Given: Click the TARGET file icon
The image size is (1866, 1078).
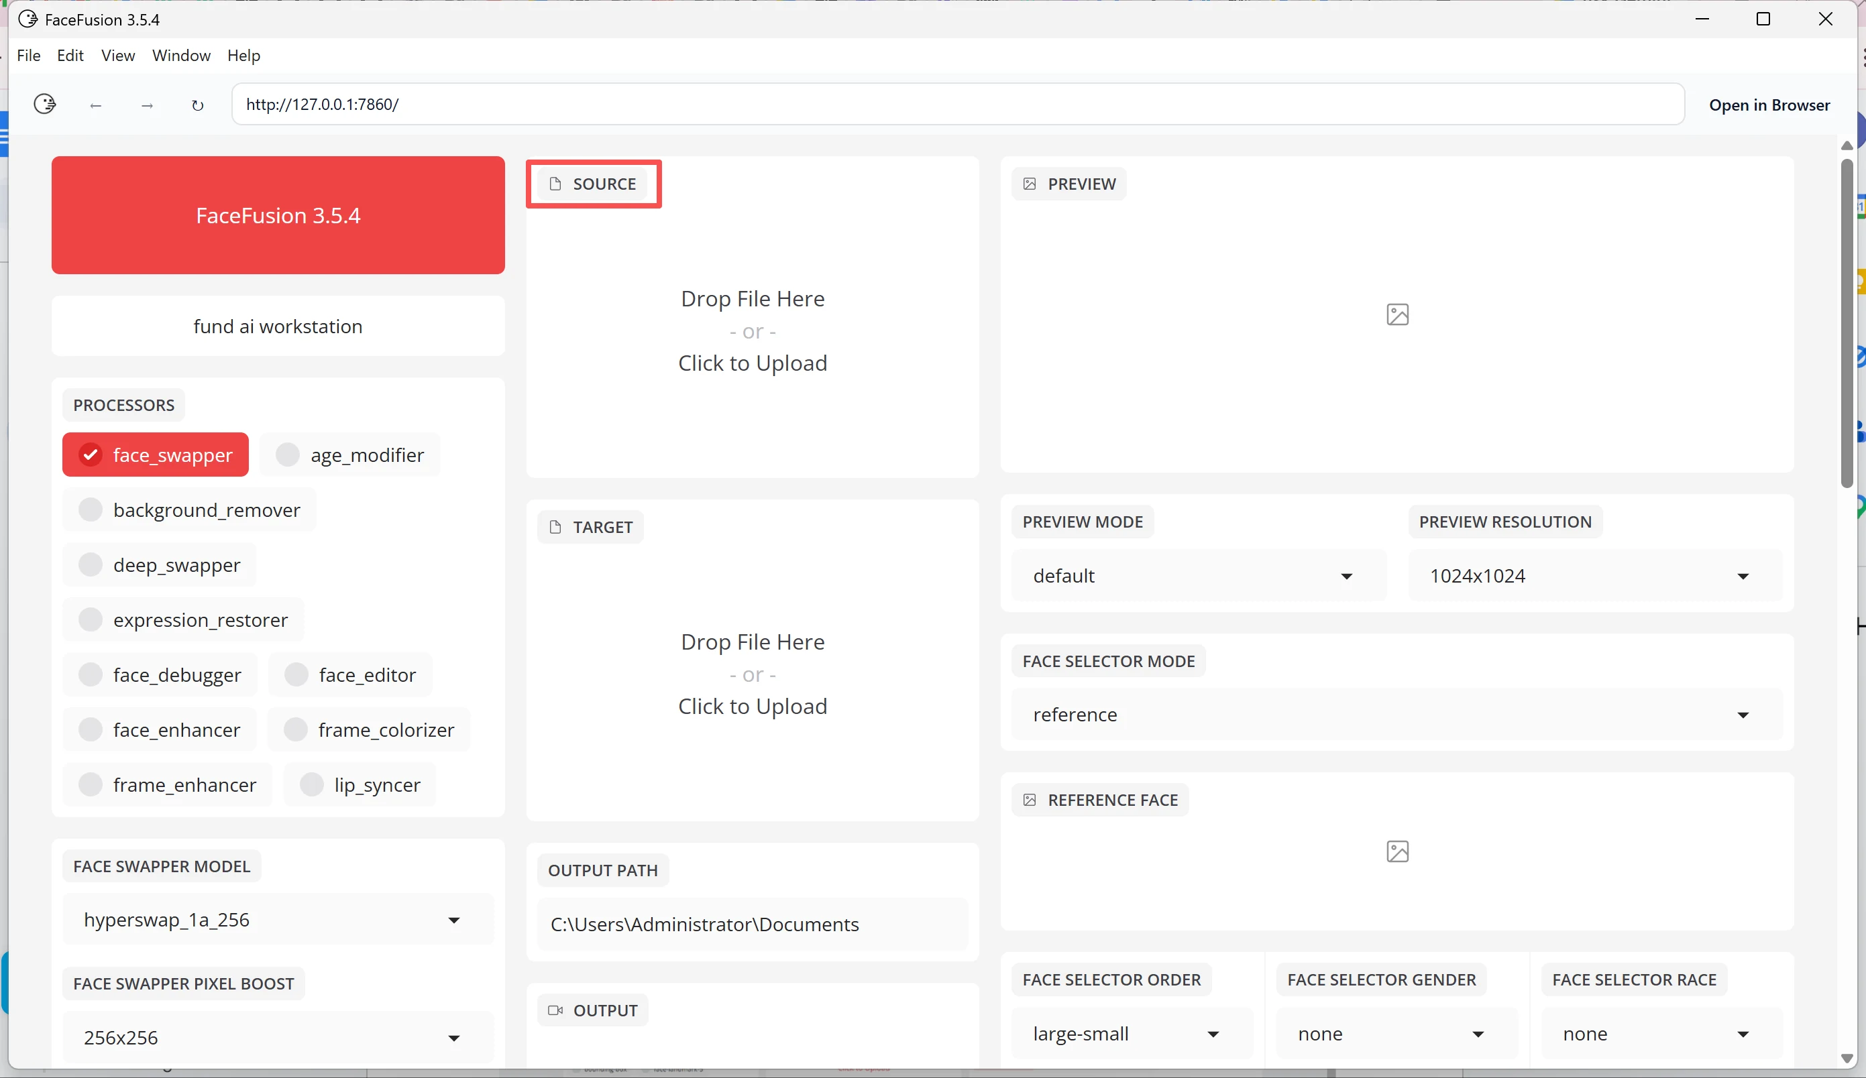Looking at the screenshot, I should point(555,527).
